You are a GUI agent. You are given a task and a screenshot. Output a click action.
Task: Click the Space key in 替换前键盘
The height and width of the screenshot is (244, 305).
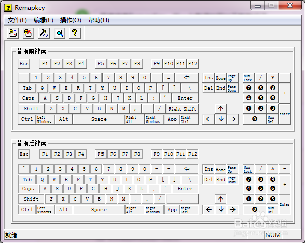tap(99, 119)
